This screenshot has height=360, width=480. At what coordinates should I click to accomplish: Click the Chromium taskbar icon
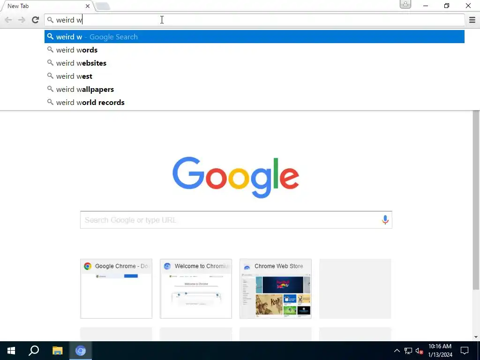[81, 351]
